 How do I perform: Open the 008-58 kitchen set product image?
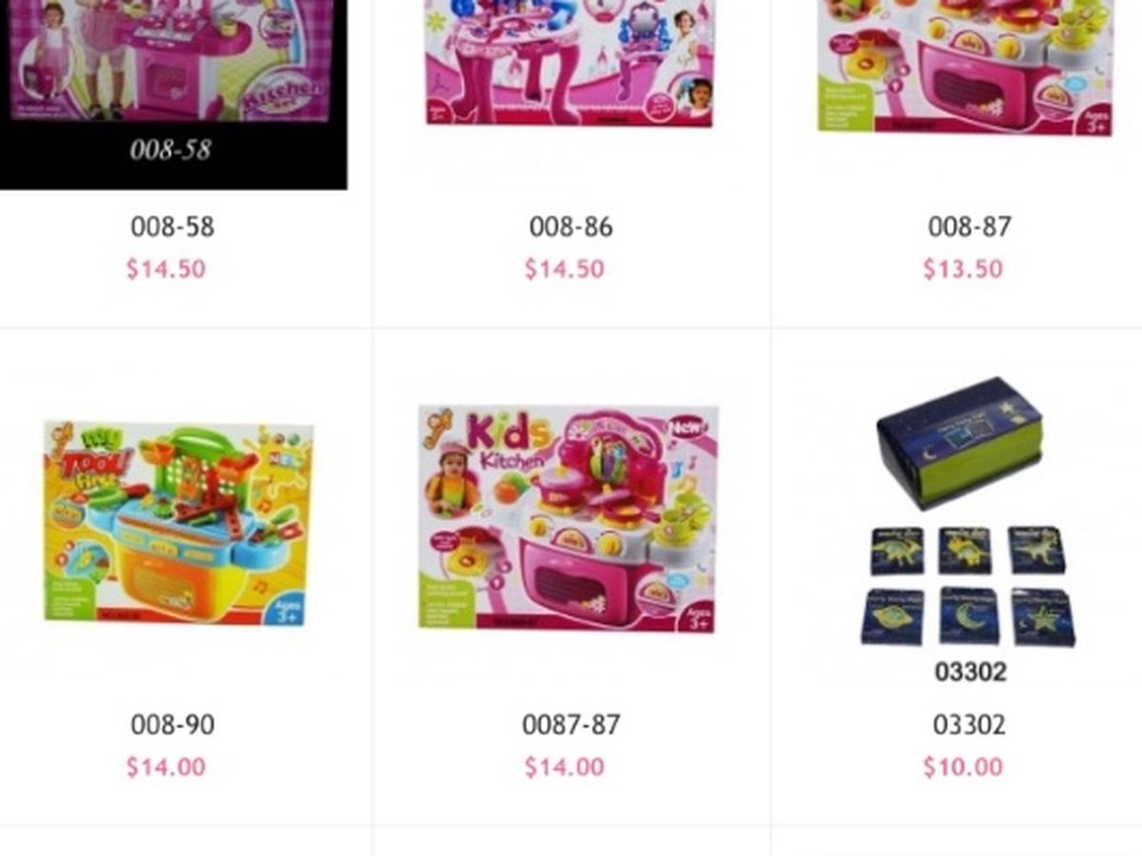coord(173,94)
